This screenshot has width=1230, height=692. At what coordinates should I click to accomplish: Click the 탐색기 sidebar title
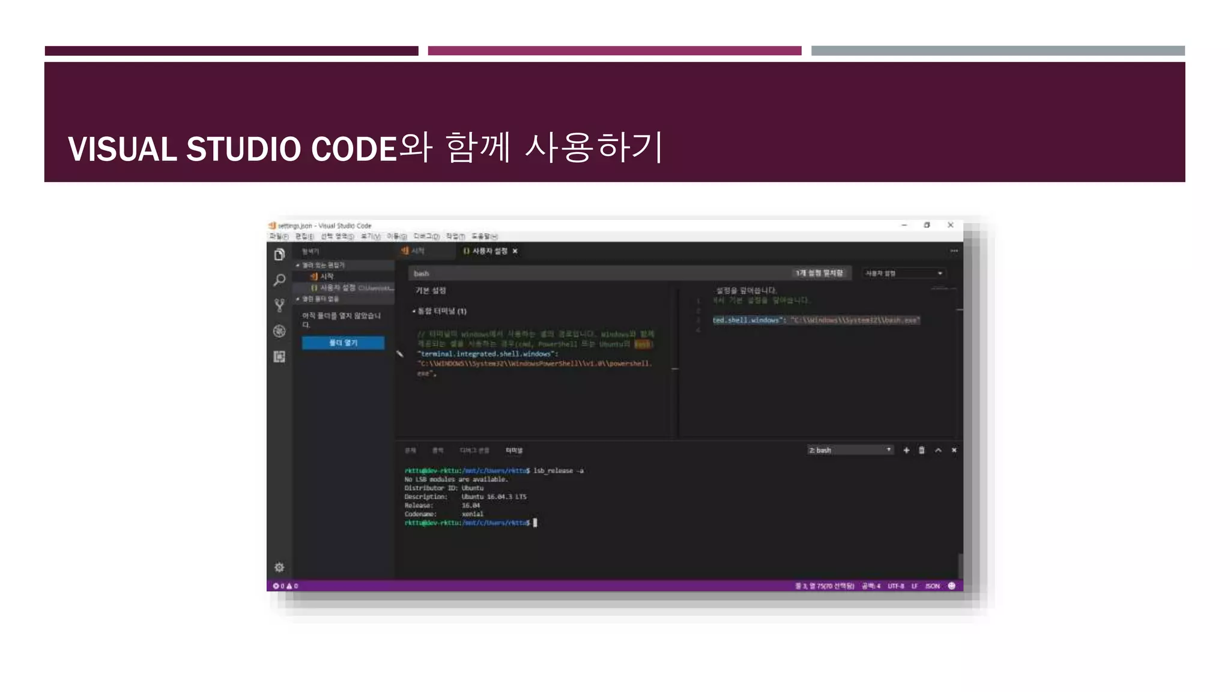311,252
